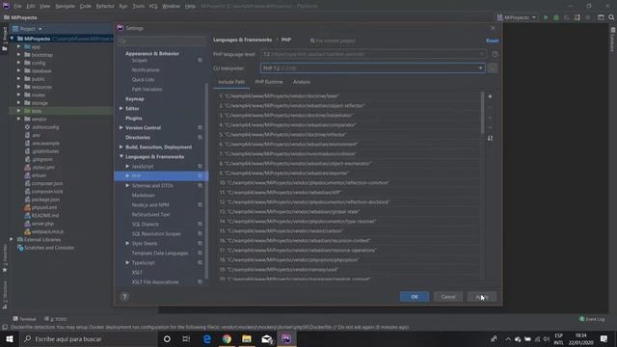Click the Settings help question mark
The width and height of the screenshot is (617, 347).
pos(124,297)
